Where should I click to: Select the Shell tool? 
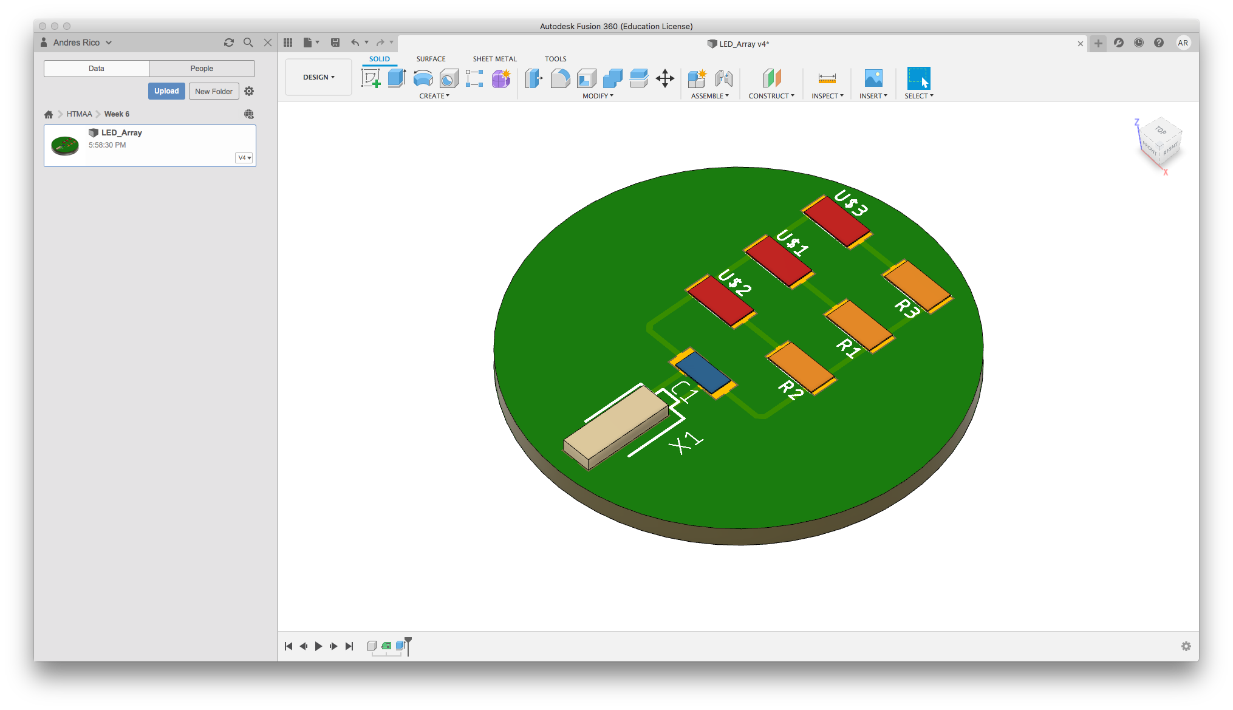click(586, 78)
